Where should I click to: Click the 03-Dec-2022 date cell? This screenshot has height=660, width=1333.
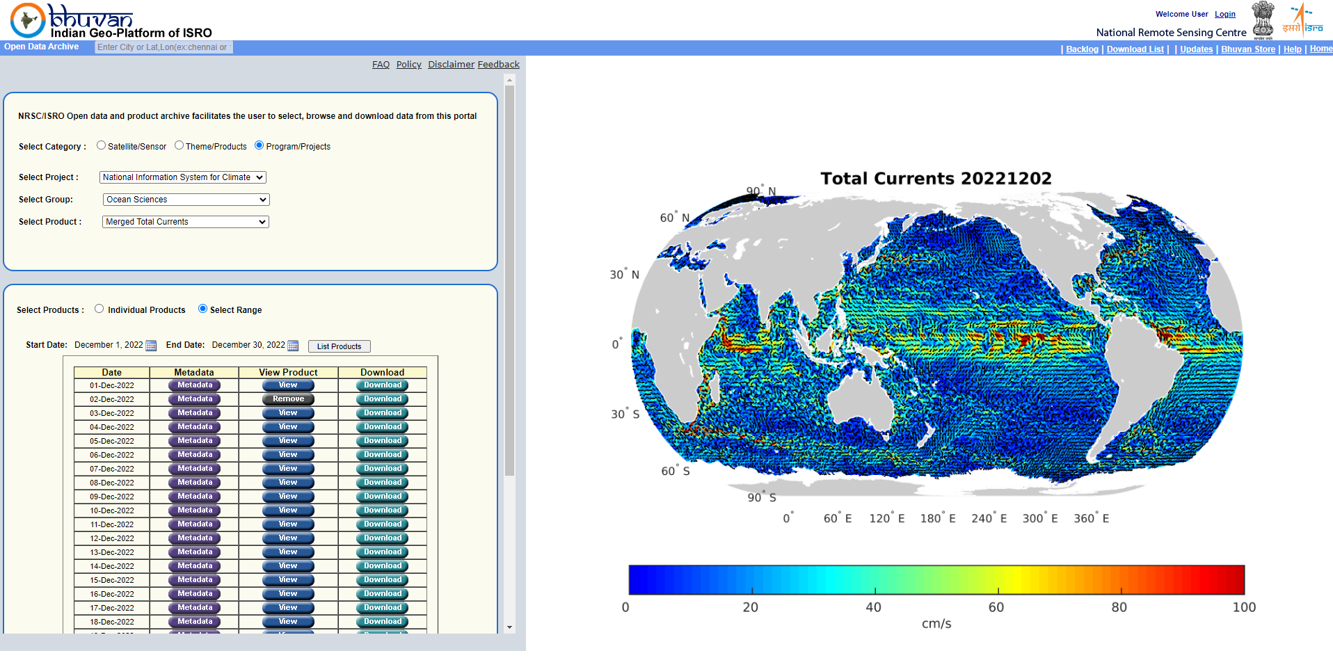112,413
